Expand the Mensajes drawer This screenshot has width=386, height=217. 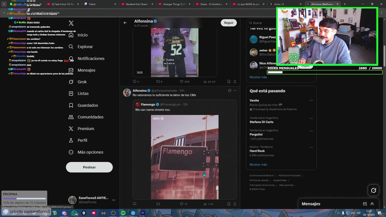pyautogui.click(x=372, y=204)
